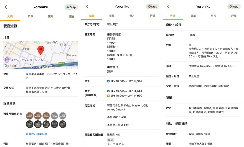Tap the purple museum marker on map
The width and height of the screenshot is (244, 147).
tap(7, 59)
